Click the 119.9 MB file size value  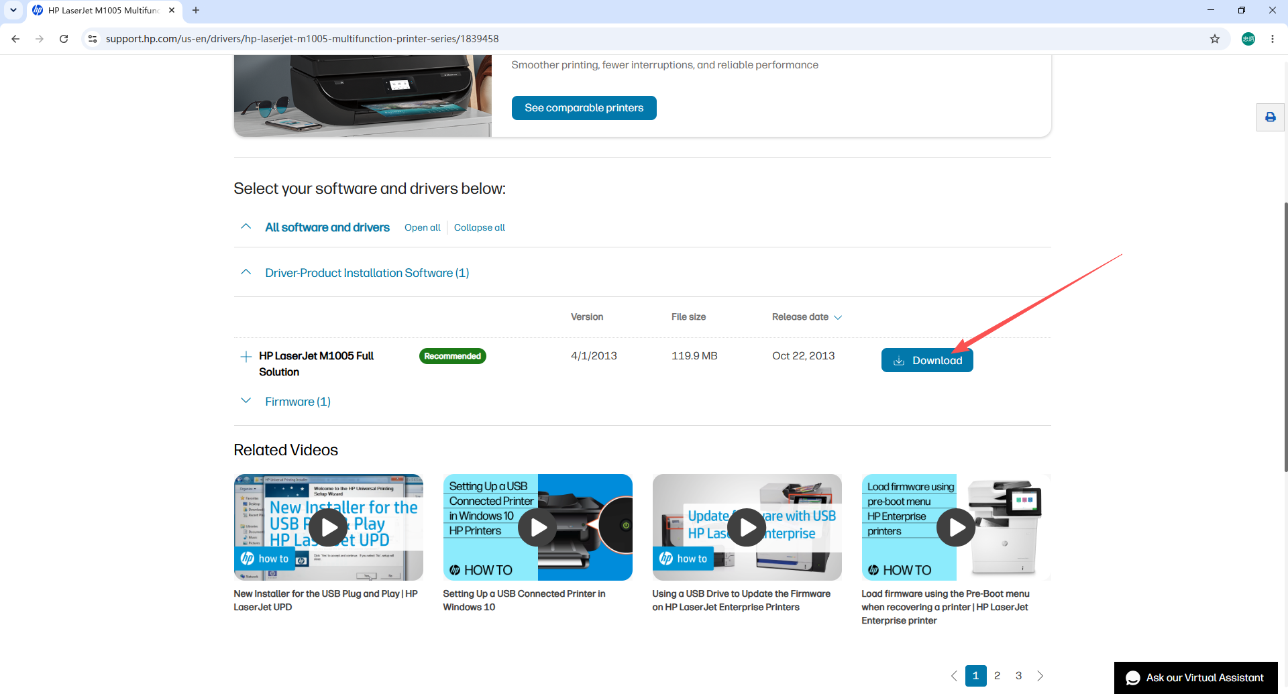[694, 356]
